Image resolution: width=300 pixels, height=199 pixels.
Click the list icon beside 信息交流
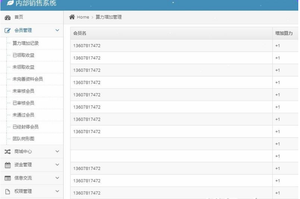(x=7, y=178)
